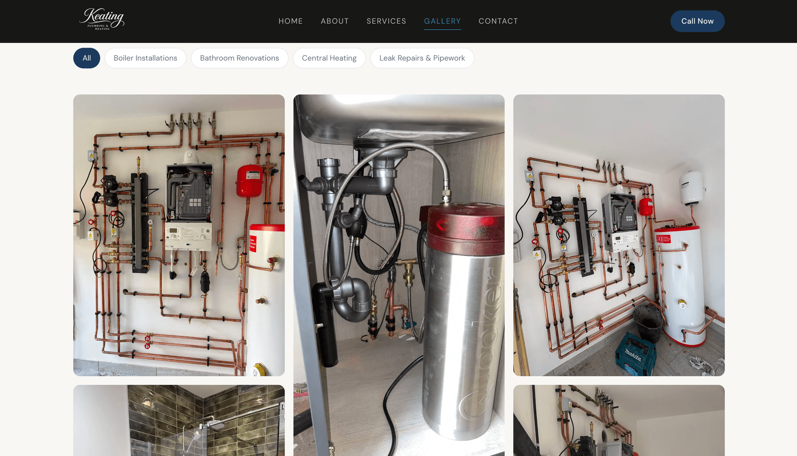Image resolution: width=797 pixels, height=456 pixels.
Task: Filter by Leak Repairs & Pipework
Action: (x=422, y=58)
